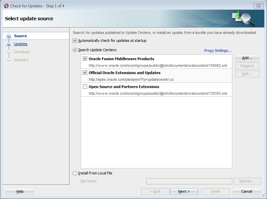The image size is (267, 199).
Task: Select the Install From Local File option
Action: [75, 173]
